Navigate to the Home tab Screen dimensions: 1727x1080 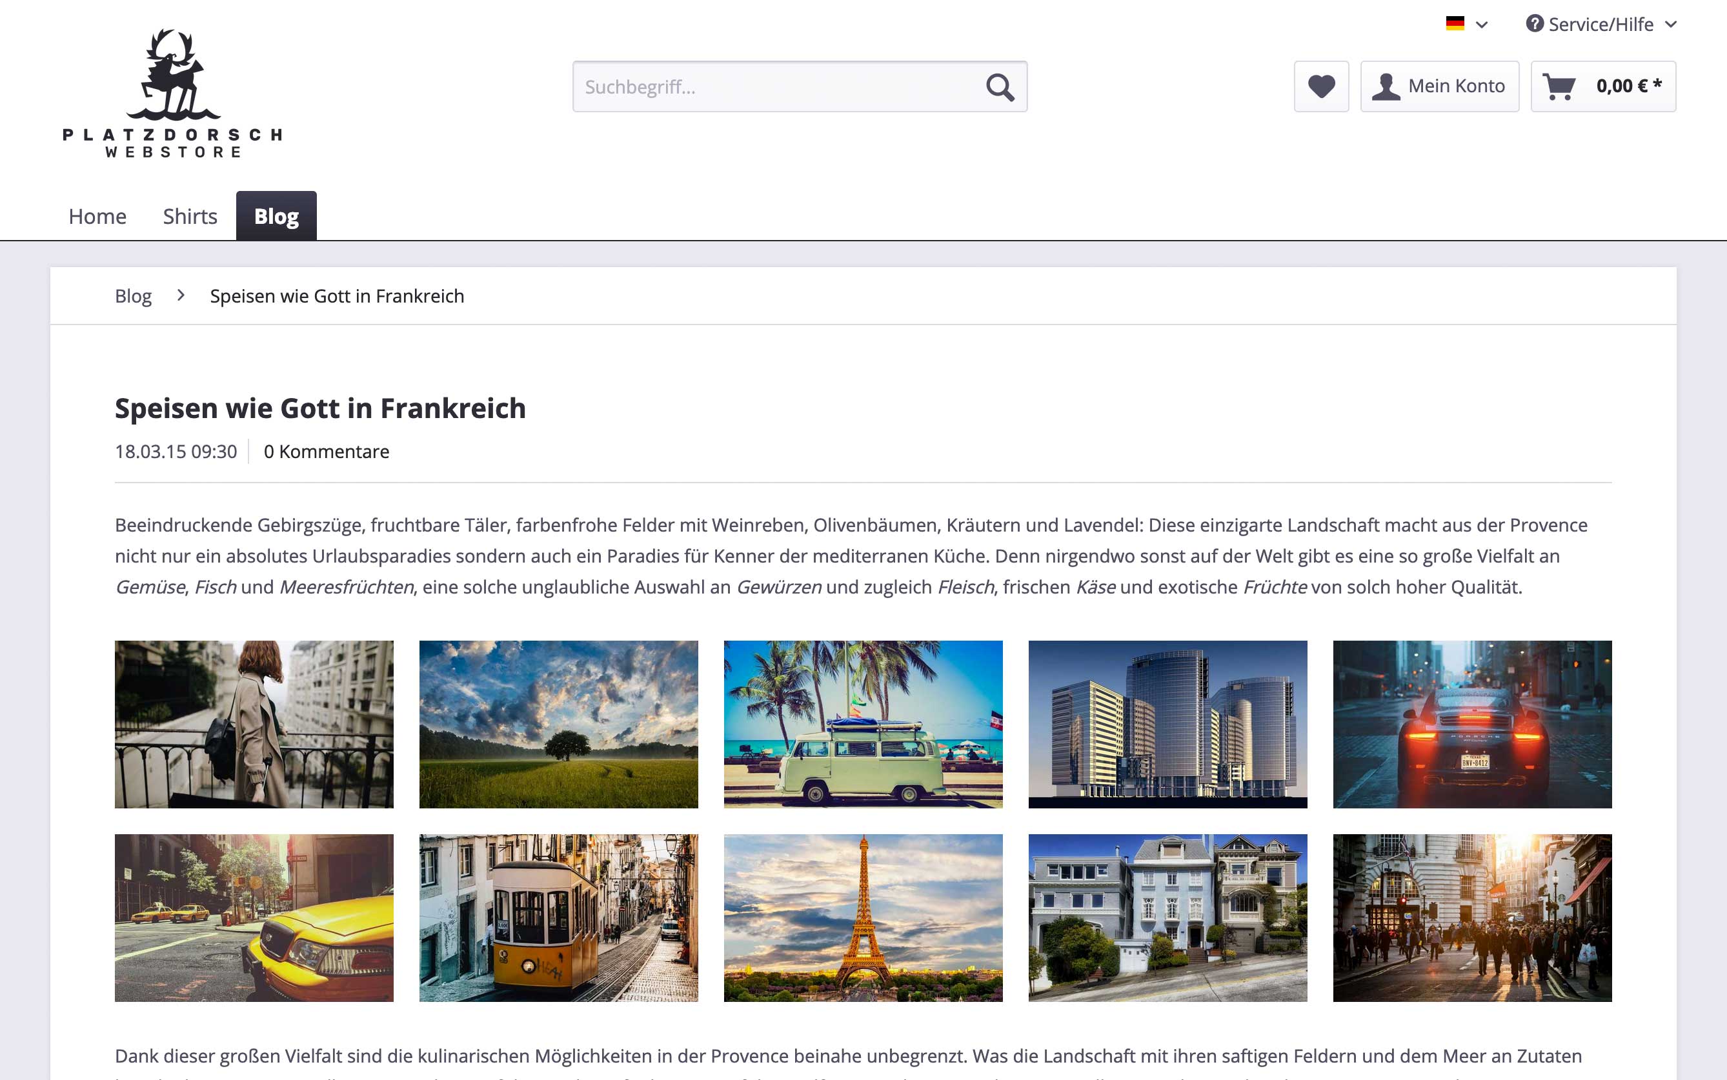coord(97,214)
